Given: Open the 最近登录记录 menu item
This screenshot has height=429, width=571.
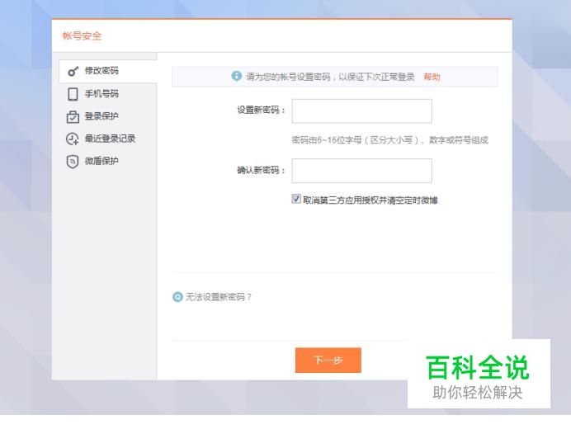Looking at the screenshot, I should coord(108,139).
